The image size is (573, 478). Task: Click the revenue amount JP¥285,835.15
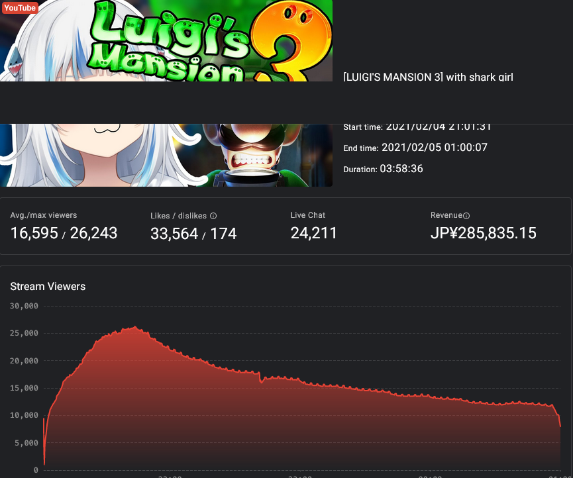pyautogui.click(x=484, y=233)
